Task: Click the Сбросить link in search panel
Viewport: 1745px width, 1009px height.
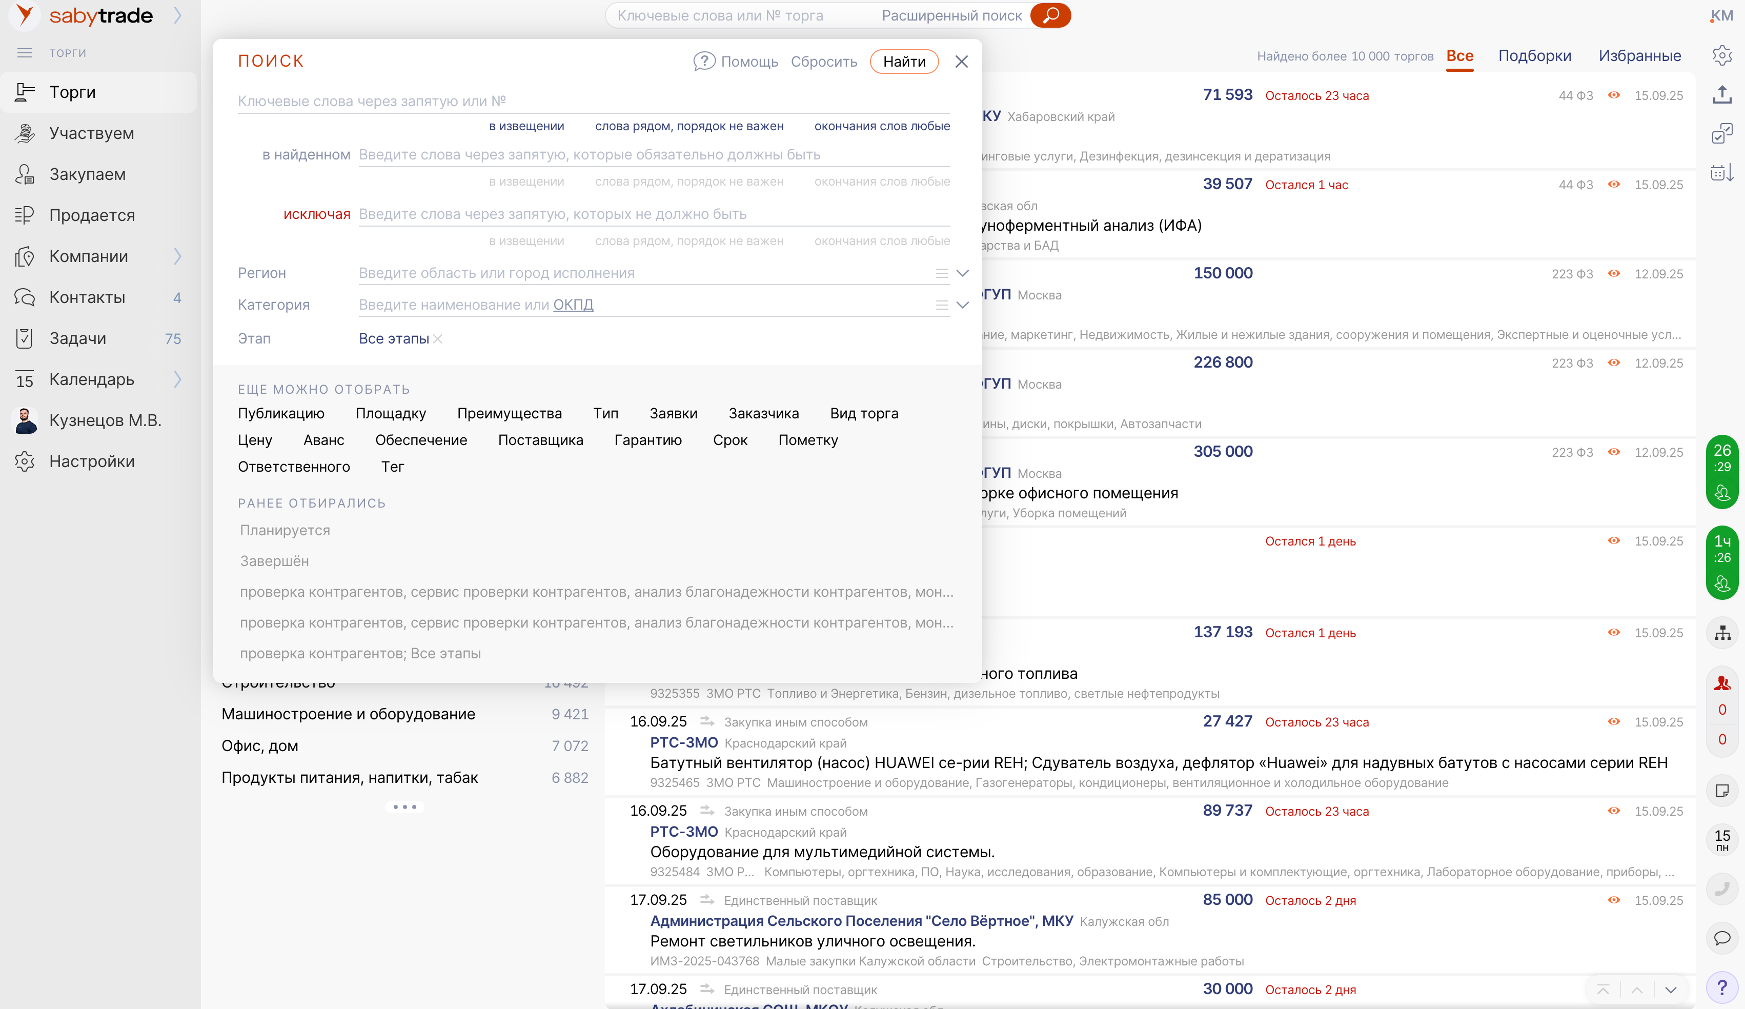Action: coord(823,62)
